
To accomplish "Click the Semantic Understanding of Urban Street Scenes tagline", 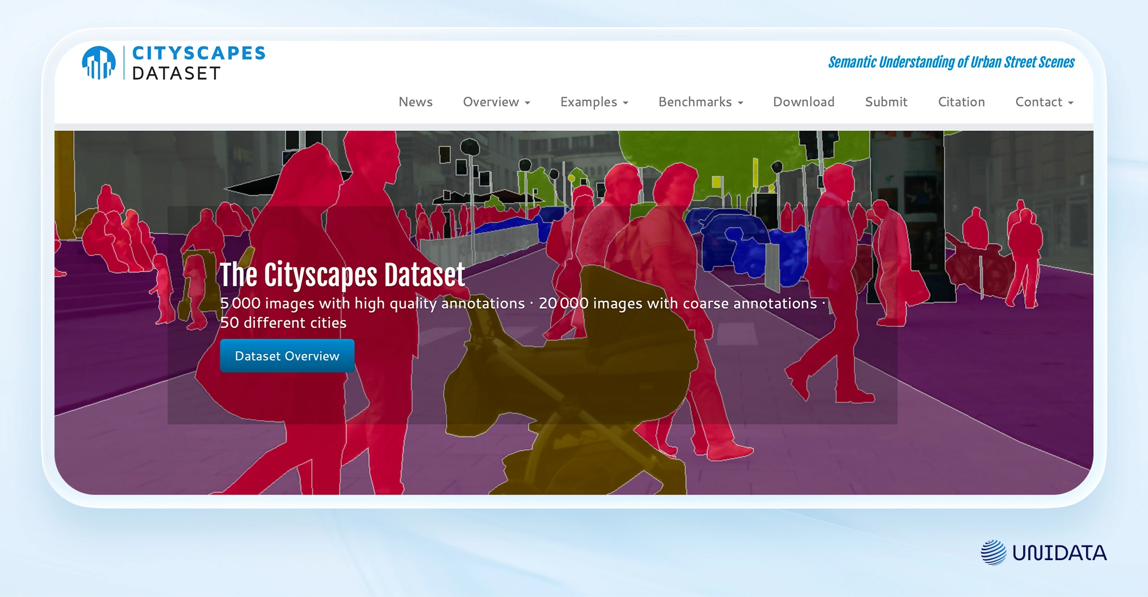I will pyautogui.click(x=951, y=62).
